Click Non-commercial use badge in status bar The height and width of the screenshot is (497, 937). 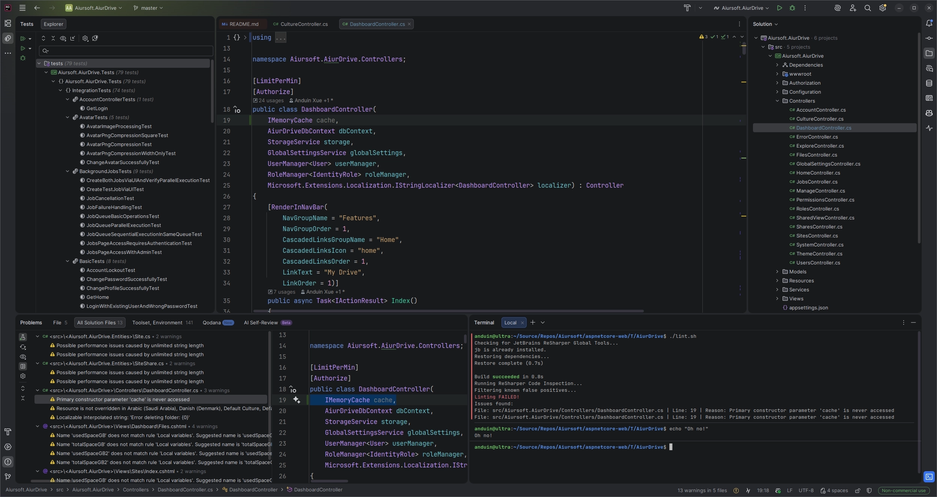point(904,491)
